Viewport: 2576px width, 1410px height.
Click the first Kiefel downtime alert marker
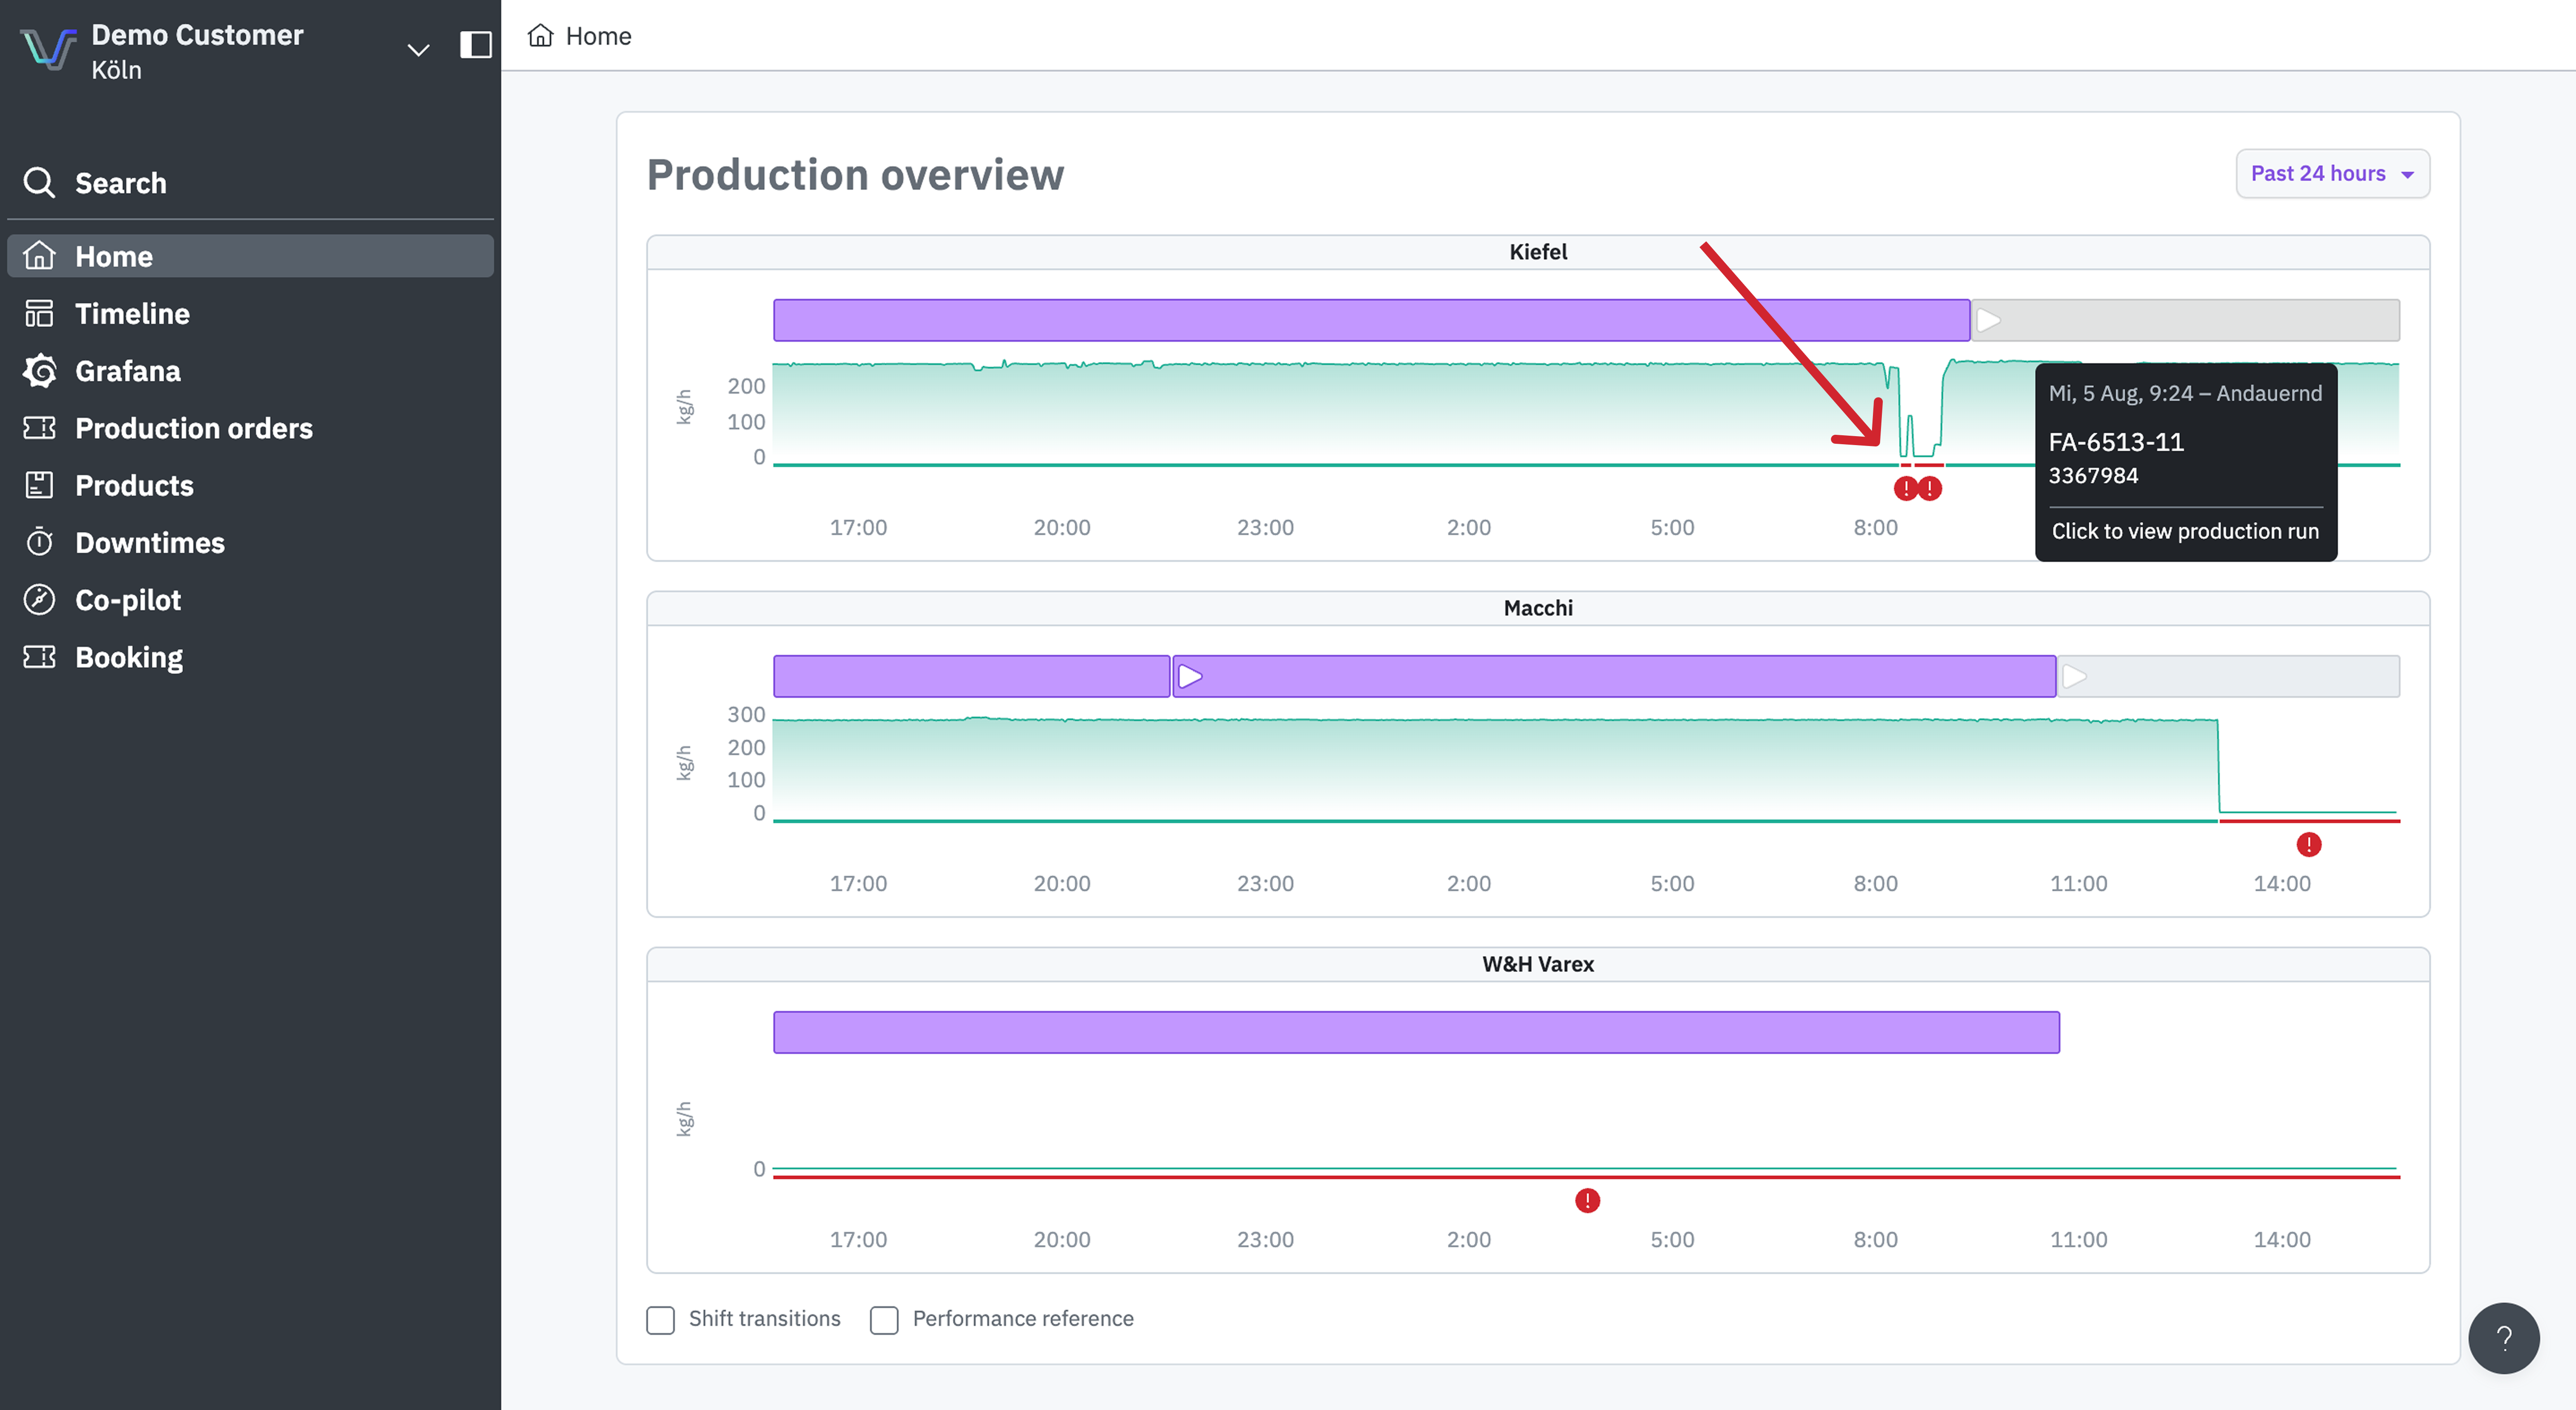[1906, 488]
